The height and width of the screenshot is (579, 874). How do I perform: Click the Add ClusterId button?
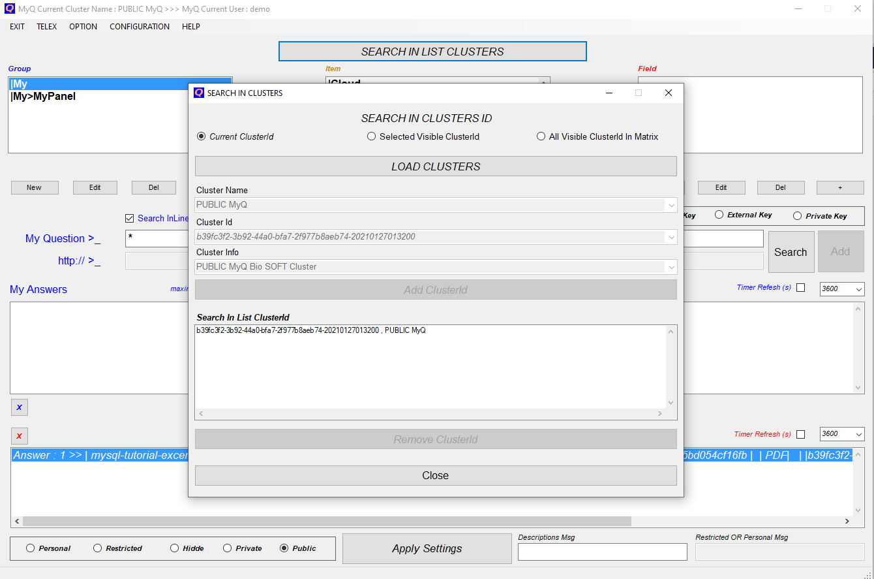click(x=436, y=290)
